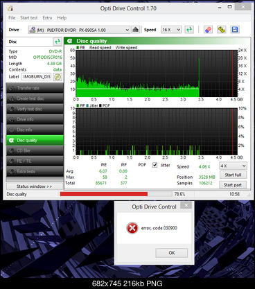255x289 pixels.
Task: Click the disc Type value DVD-R
Action: tap(55, 51)
